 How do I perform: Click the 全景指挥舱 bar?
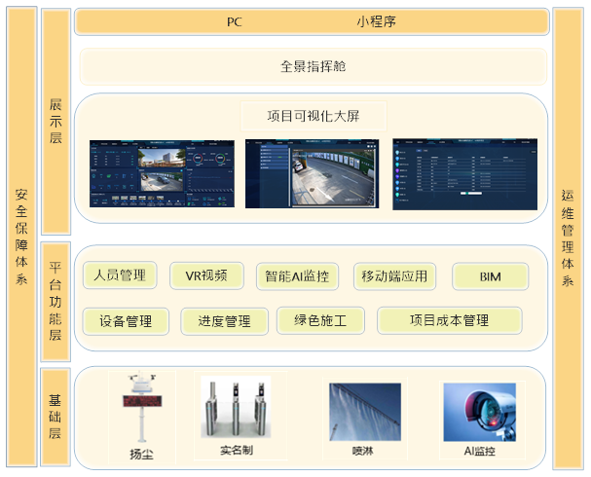point(314,67)
